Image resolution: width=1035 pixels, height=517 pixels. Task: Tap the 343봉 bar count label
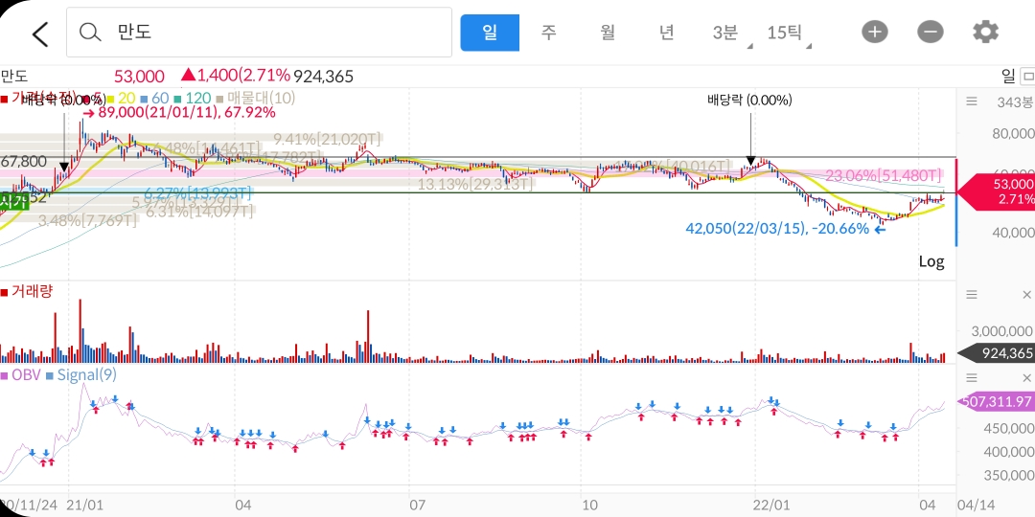[x=1015, y=102]
